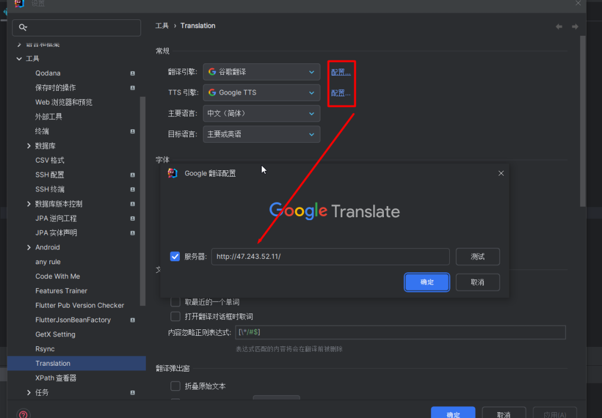Check the 折叠原始文本 checkbox
602x418 pixels.
[x=175, y=386]
